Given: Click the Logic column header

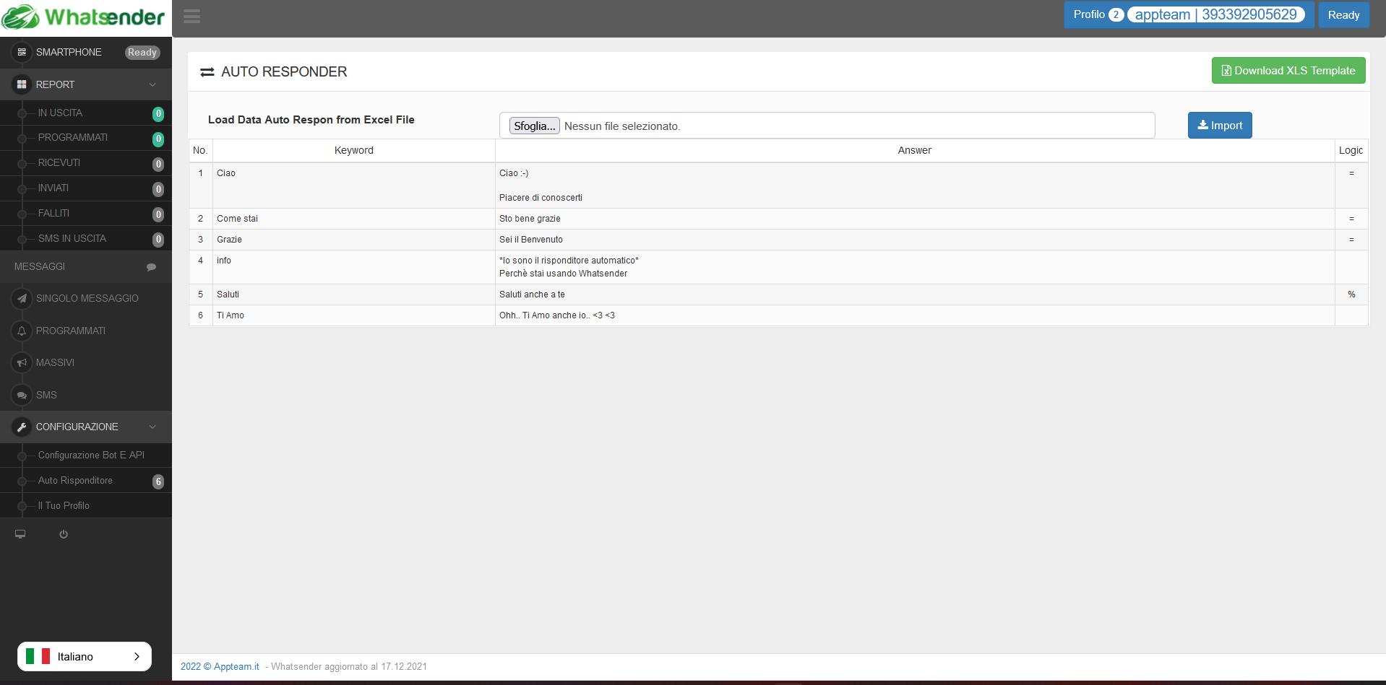Looking at the screenshot, I should (x=1351, y=150).
